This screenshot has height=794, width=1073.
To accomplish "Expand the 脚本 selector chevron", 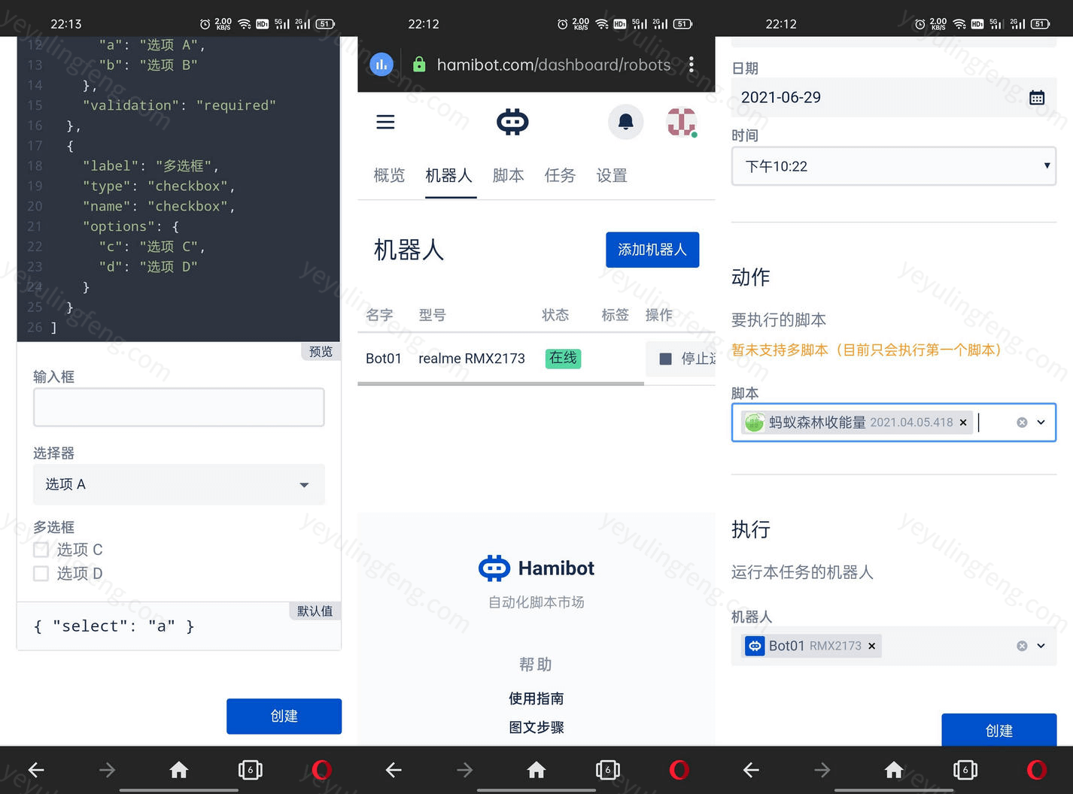I will tap(1041, 423).
